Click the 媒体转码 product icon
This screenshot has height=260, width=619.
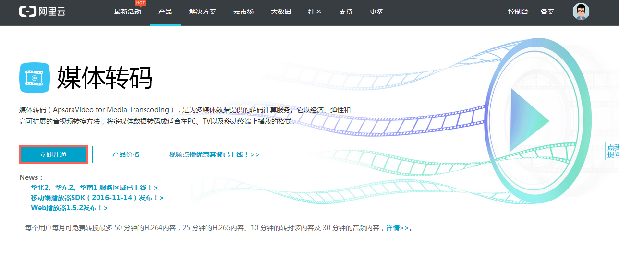(35, 77)
